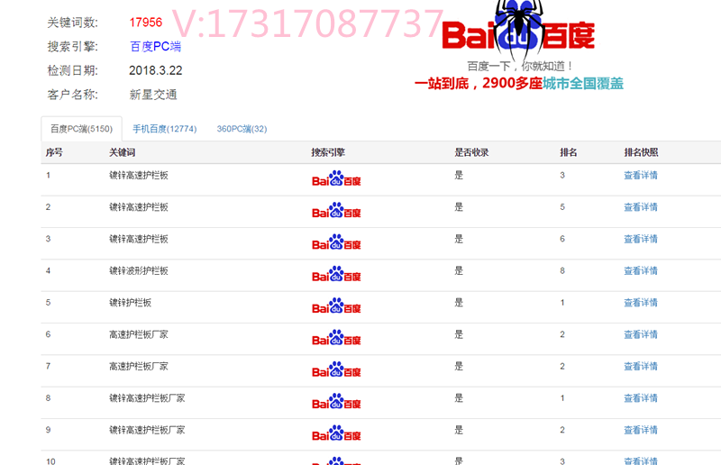Click the large Baidu logo in the header
The height and width of the screenshot is (465, 721).
click(x=518, y=32)
